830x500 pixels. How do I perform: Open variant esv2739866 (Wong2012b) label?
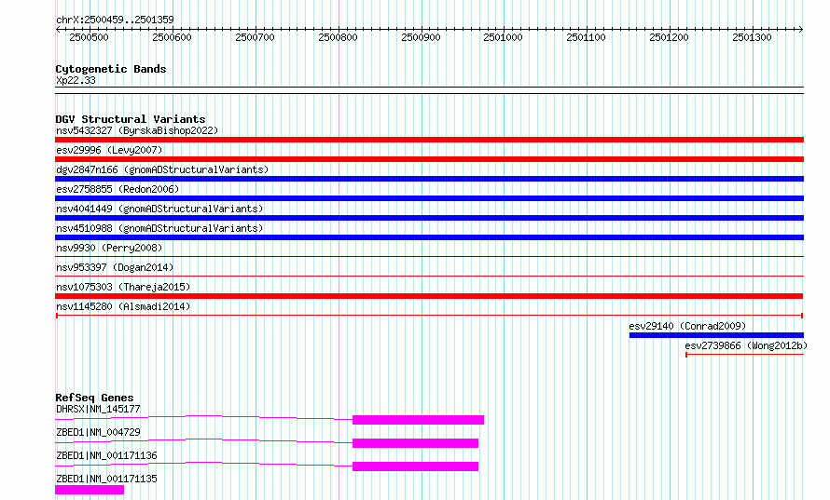click(x=746, y=345)
